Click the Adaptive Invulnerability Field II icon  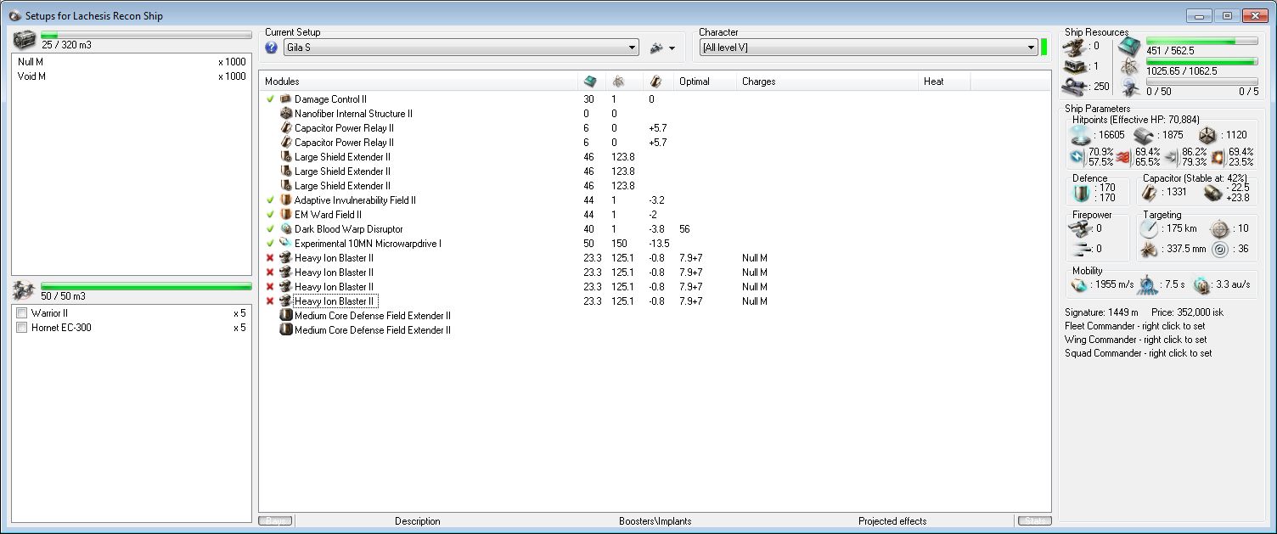(x=286, y=200)
